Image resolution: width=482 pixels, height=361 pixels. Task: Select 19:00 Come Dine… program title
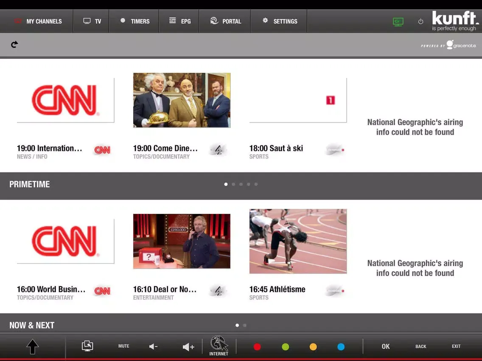pos(165,148)
